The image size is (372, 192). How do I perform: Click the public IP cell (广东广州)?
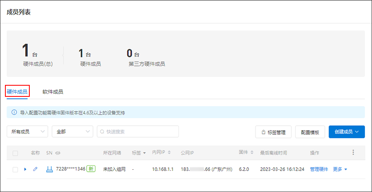click(x=206, y=169)
